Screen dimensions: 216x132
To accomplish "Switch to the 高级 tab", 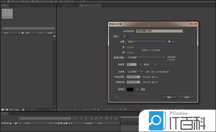I will pyautogui.click(x=125, y=36).
